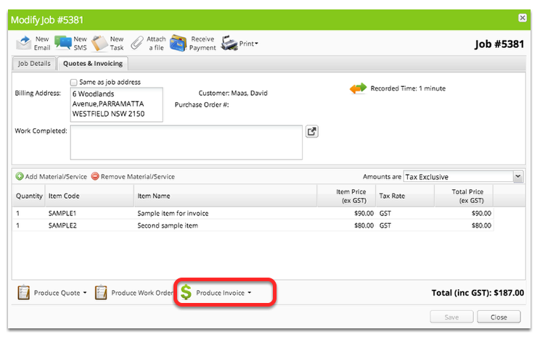Viewport: 540px width, 345px height.
Task: Click the Produce Work Order clipboard icon
Action: (x=101, y=293)
